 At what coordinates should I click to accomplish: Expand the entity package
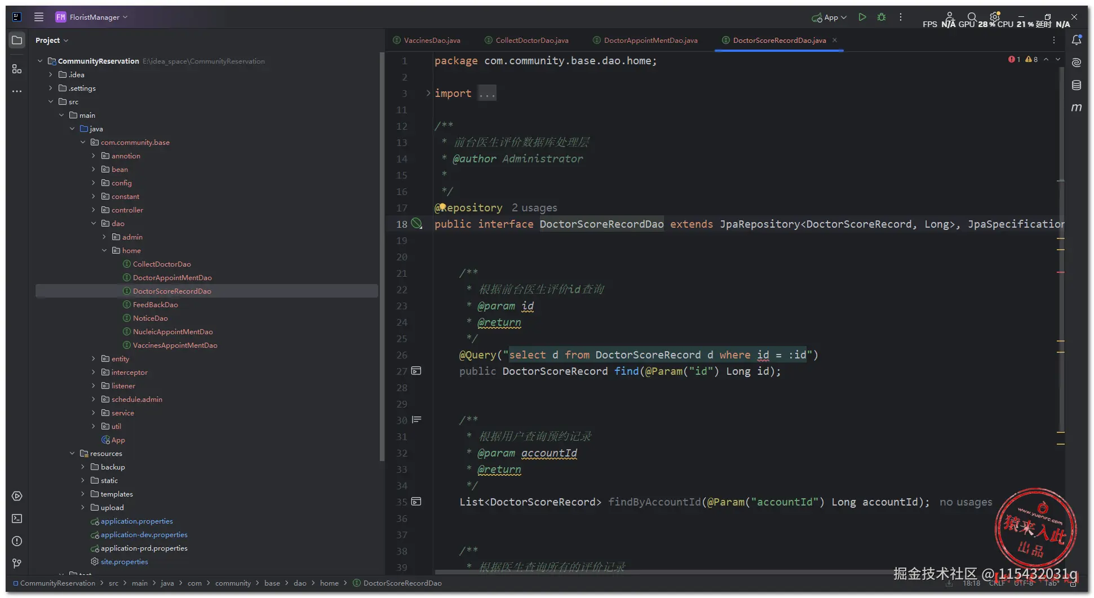tap(94, 358)
